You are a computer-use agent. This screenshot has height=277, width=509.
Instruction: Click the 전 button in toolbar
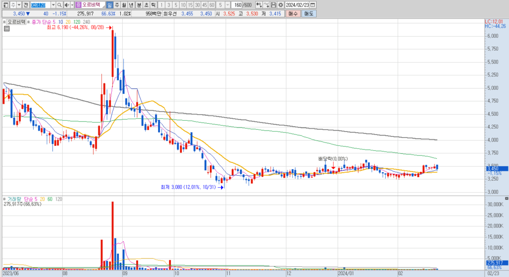tap(26, 5)
